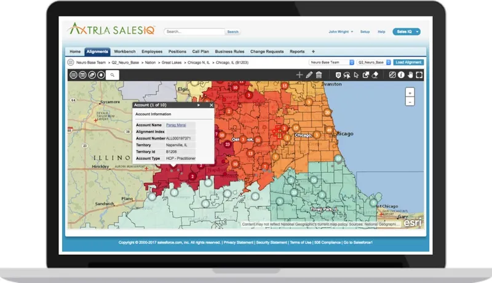Go to the Call Plan tab
Image resolution: width=492 pixels, height=283 pixels.
point(200,52)
